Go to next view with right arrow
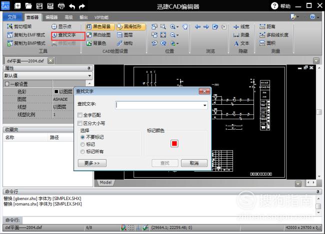 206,26
